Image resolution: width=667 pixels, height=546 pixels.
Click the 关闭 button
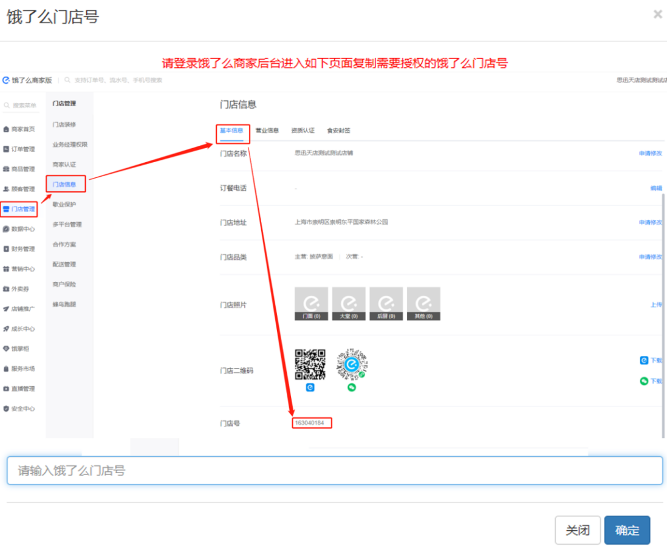577,530
